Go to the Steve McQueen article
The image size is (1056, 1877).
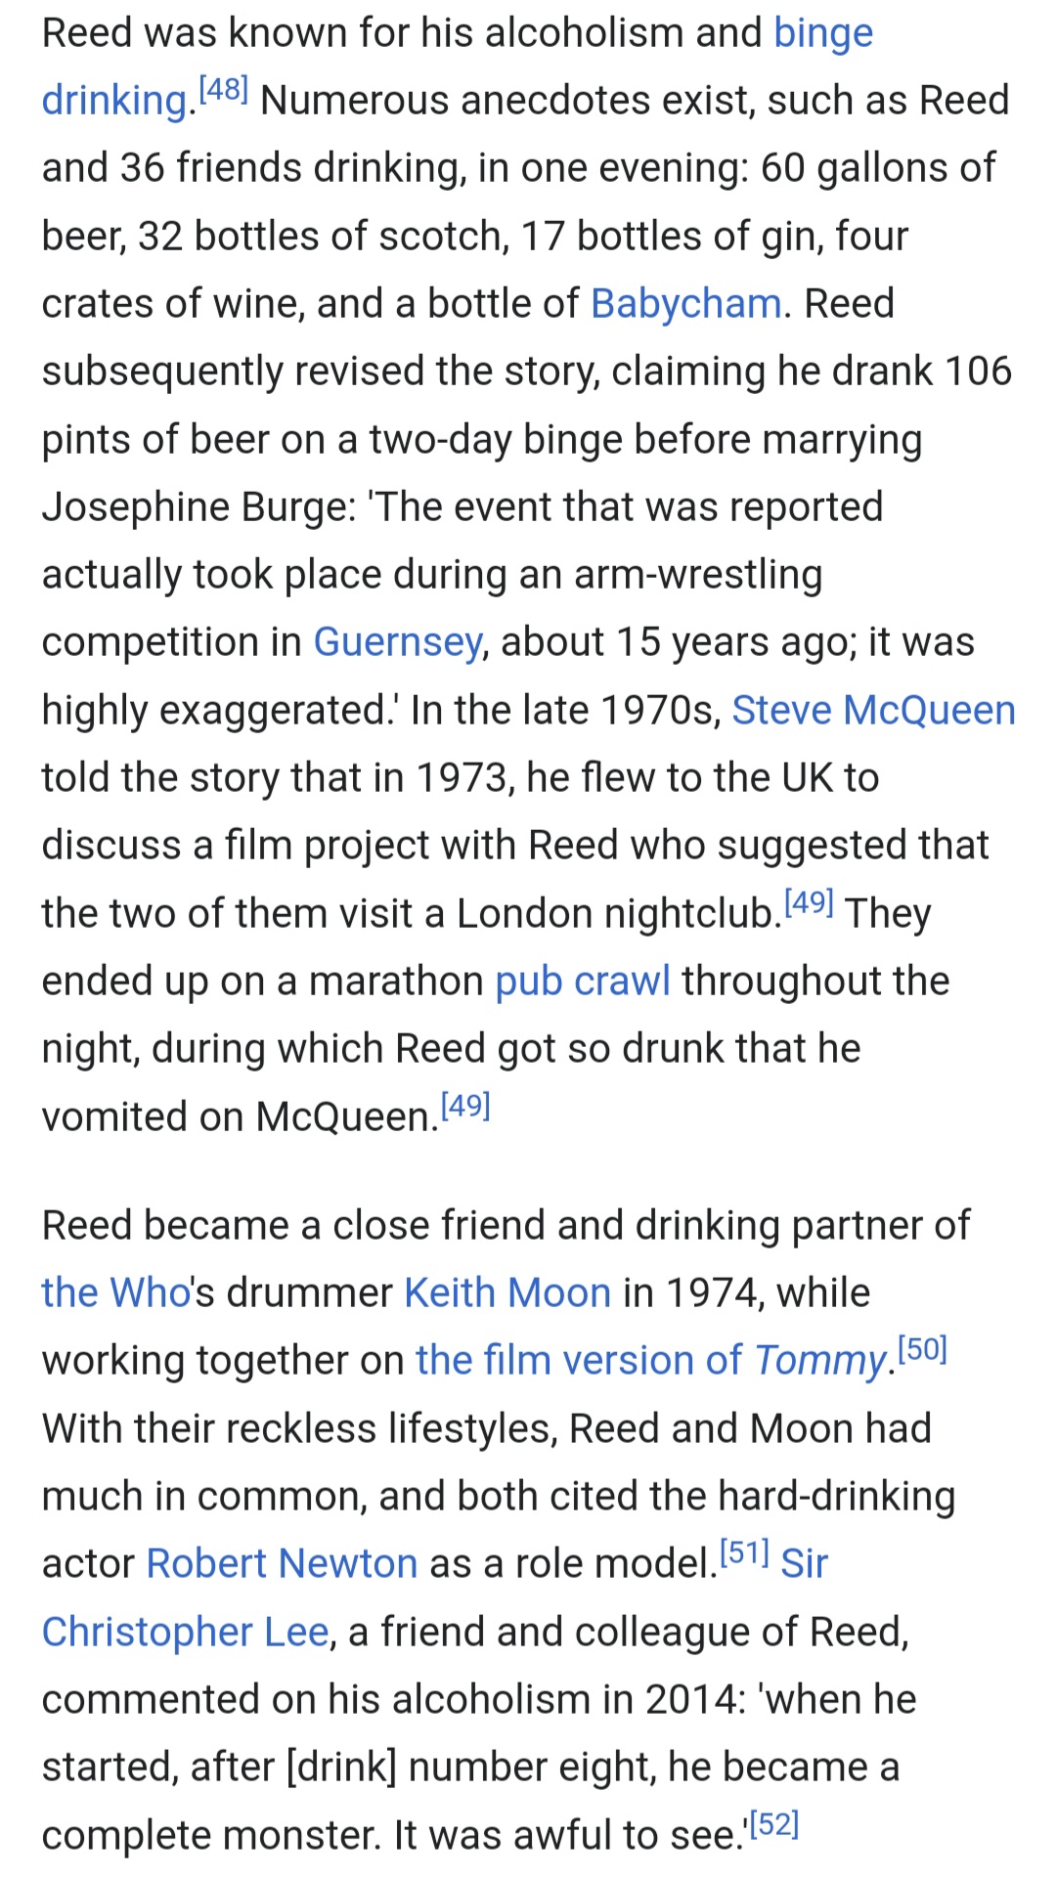(x=874, y=711)
